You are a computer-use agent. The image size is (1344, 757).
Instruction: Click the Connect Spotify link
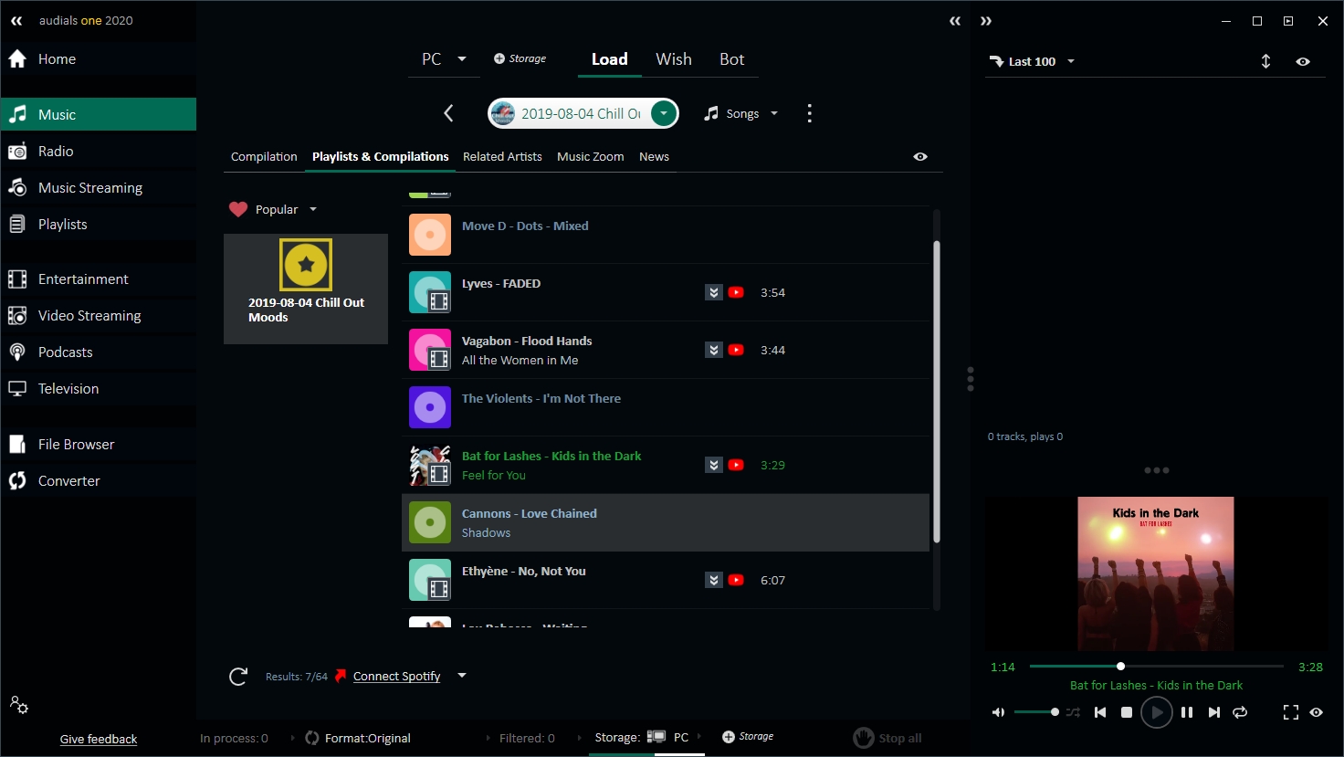(396, 677)
